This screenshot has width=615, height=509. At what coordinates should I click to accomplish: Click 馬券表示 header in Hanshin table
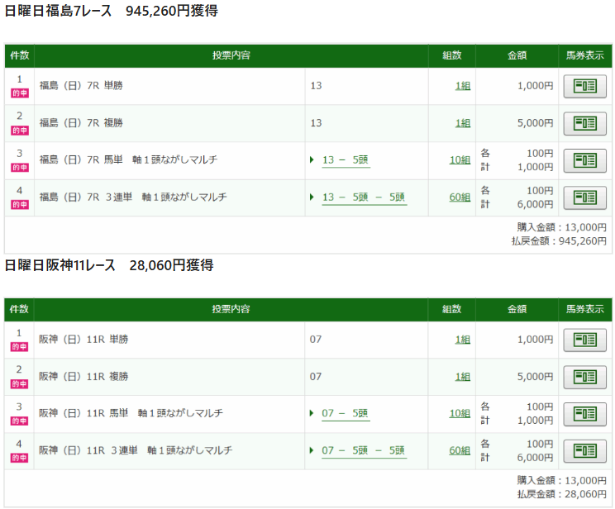584,309
